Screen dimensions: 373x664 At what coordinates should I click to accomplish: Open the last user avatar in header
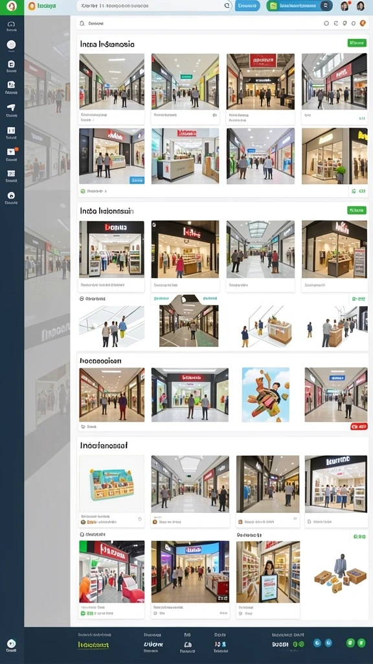click(361, 6)
